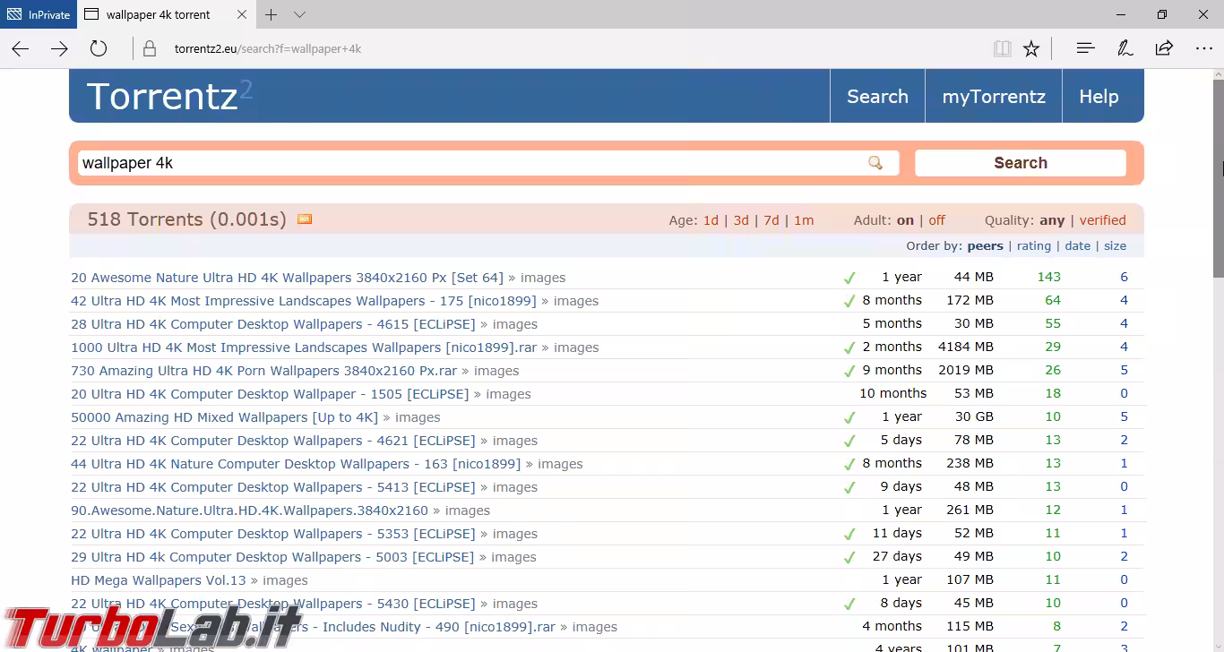Open the Help page in header

1099,97
